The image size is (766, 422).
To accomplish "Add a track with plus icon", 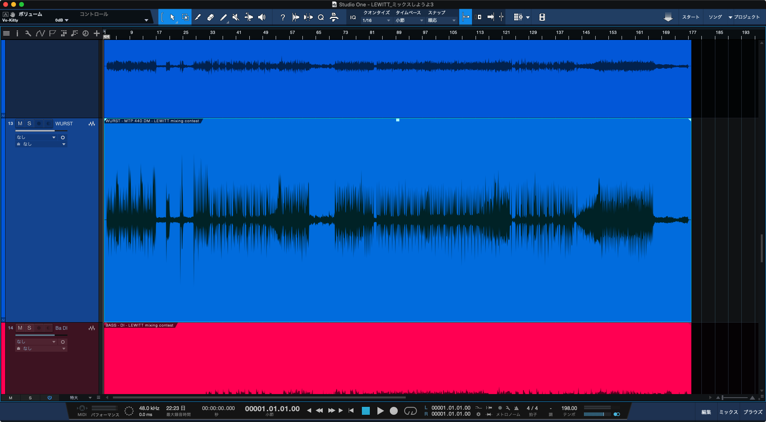I will click(x=97, y=34).
